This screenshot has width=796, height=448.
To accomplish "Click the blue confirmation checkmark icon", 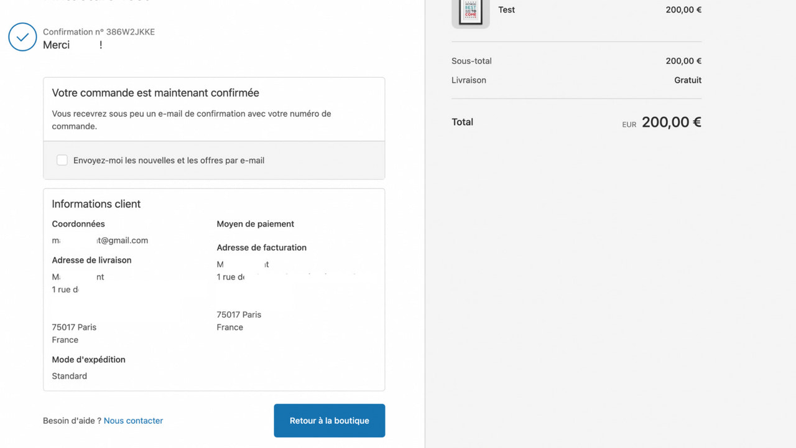I will coord(22,37).
